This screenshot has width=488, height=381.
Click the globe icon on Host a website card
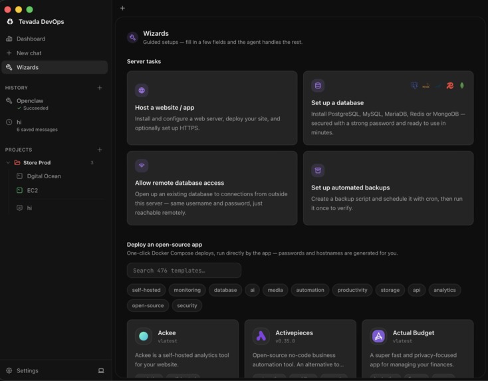142,90
